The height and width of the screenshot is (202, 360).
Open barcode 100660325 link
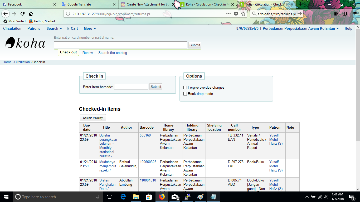148,162
